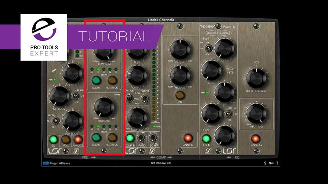The height and width of the screenshot is (184, 328).
Task: Click the right arrow next to PRE
Action: click(93, 157)
